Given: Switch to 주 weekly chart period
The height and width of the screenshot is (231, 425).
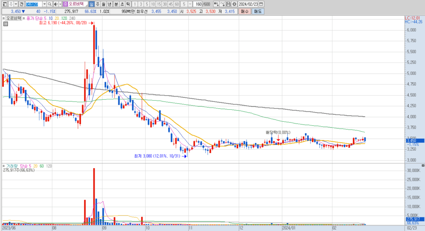Looking at the screenshot, I should coord(98,4).
